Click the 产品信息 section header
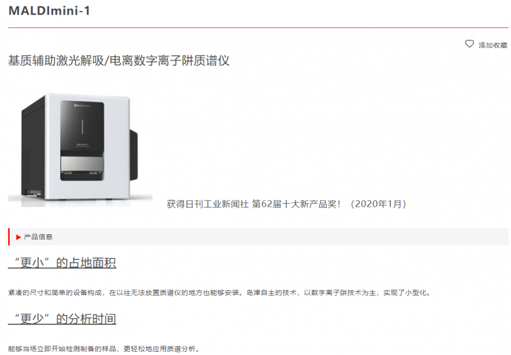Image resolution: width=511 pixels, height=355 pixels. [x=38, y=237]
